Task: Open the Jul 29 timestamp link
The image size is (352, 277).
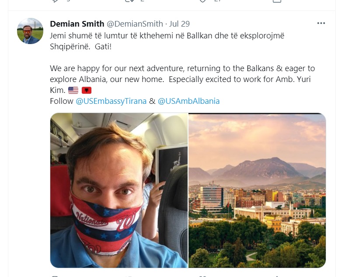Action: coord(179,24)
